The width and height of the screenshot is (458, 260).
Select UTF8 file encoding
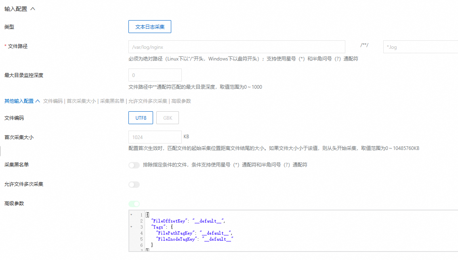[141, 118]
